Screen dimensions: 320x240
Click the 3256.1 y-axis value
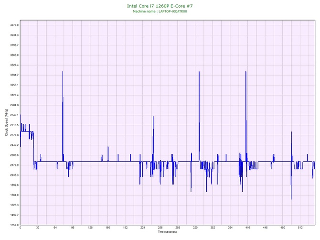14,85
